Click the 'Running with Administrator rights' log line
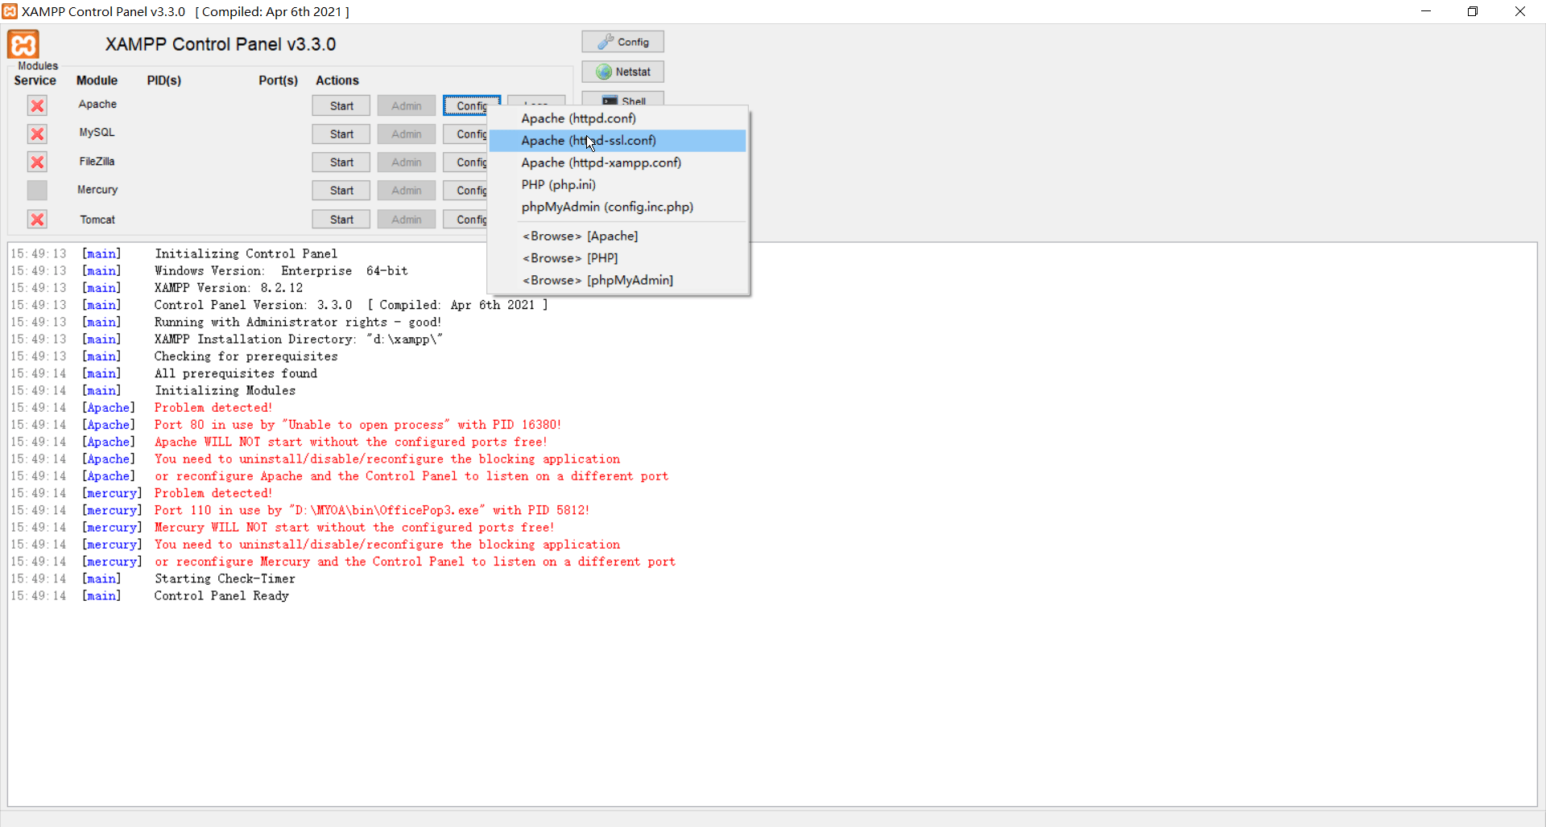 (x=298, y=323)
